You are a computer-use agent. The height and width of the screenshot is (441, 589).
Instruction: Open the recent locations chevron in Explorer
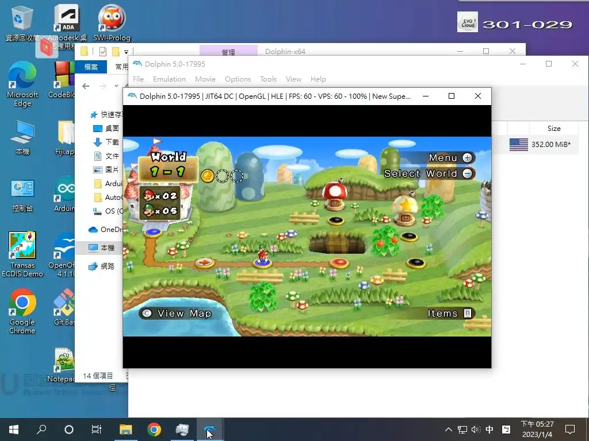[116, 86]
